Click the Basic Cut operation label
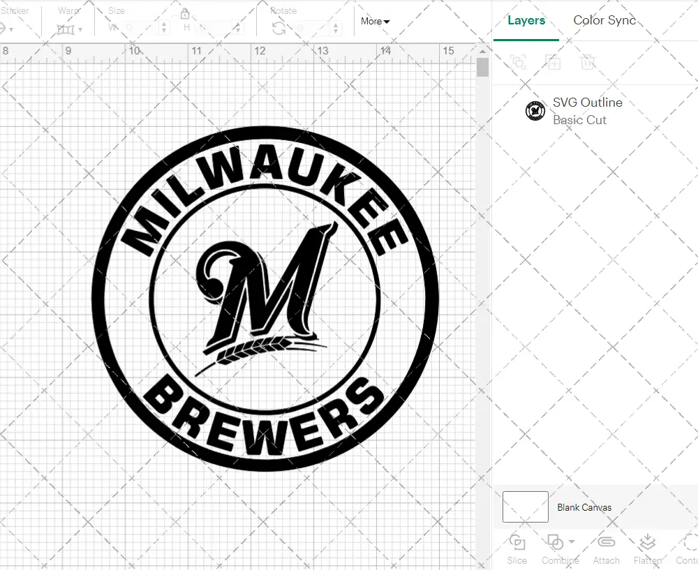698x570 pixels. click(579, 120)
